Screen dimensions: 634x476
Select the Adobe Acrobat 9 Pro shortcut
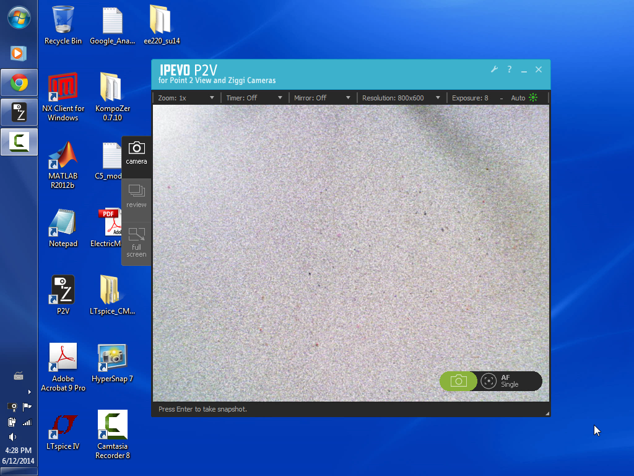coord(63,368)
